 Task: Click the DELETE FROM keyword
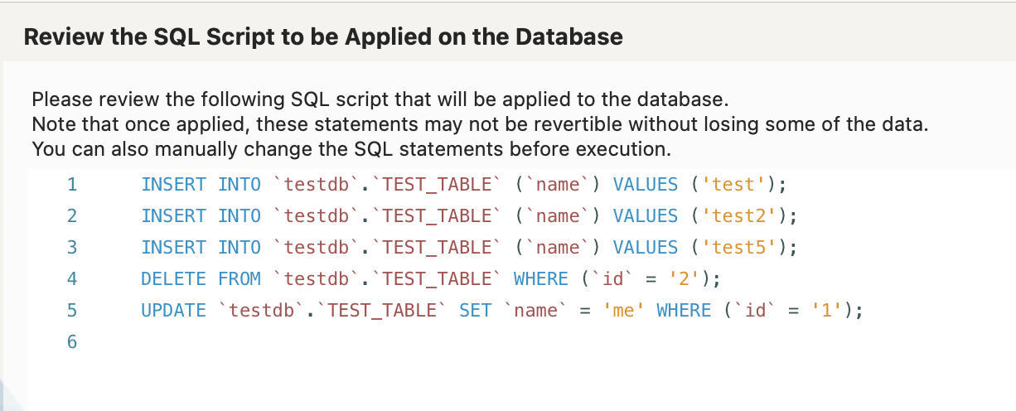(x=201, y=278)
